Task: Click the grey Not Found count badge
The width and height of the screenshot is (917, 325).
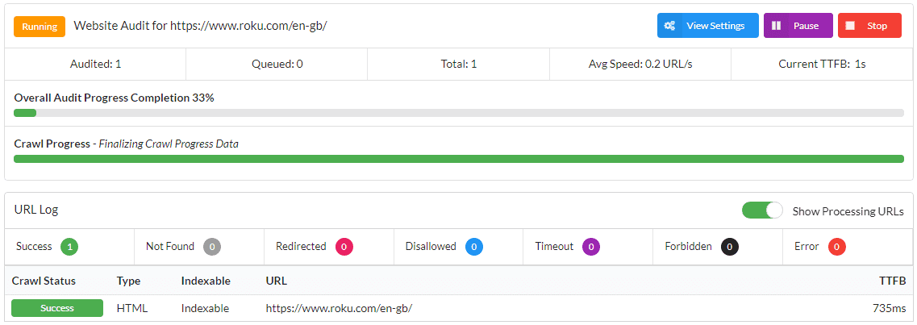Action: pos(212,247)
